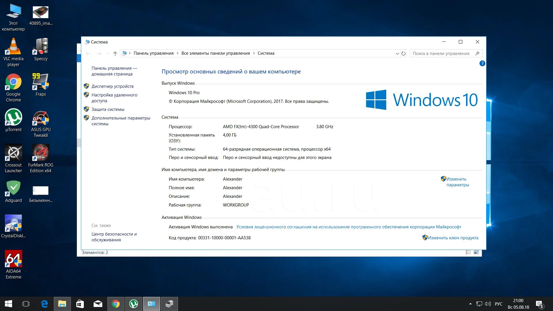Open the recent locations dropdown arrow
The image size is (553, 311).
(x=108, y=53)
